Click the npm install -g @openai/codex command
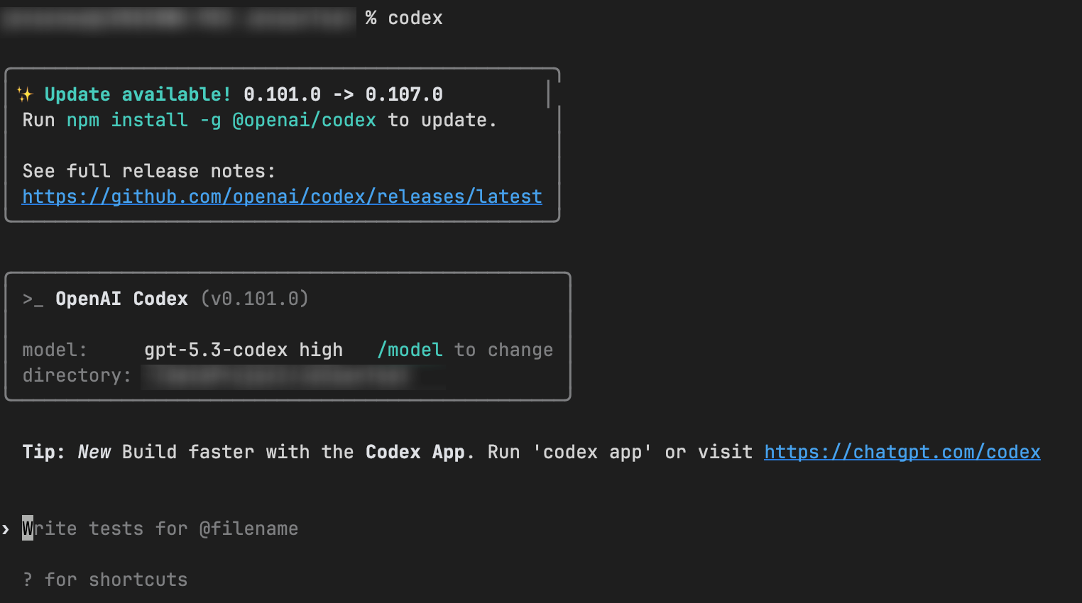Viewport: 1082px width, 603px height. tap(221, 120)
